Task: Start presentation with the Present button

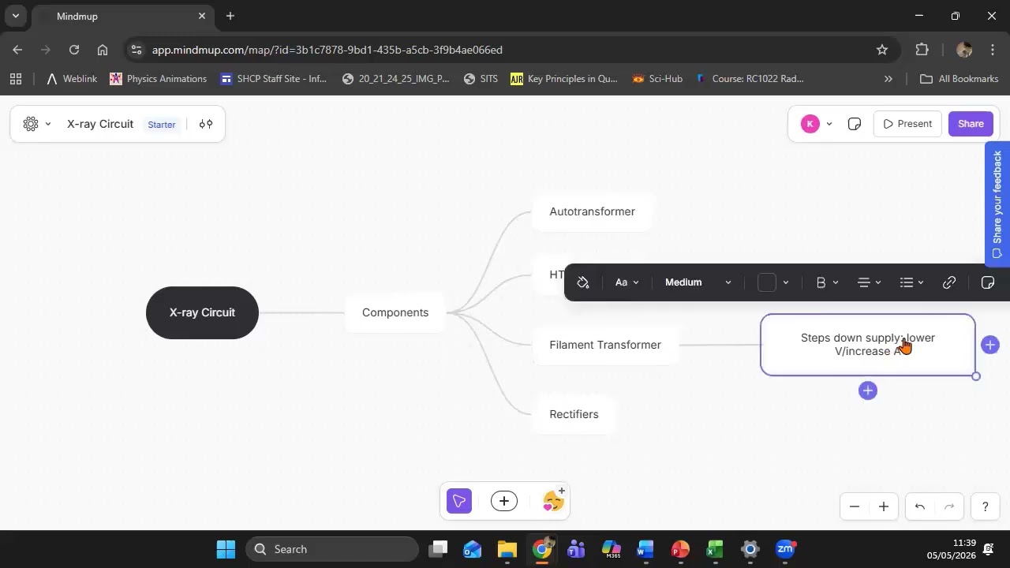Action: tap(907, 124)
